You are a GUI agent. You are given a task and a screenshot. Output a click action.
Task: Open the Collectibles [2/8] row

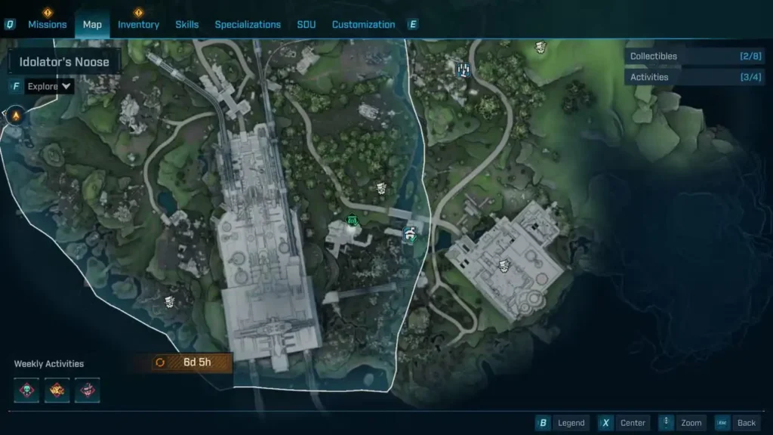(x=694, y=56)
